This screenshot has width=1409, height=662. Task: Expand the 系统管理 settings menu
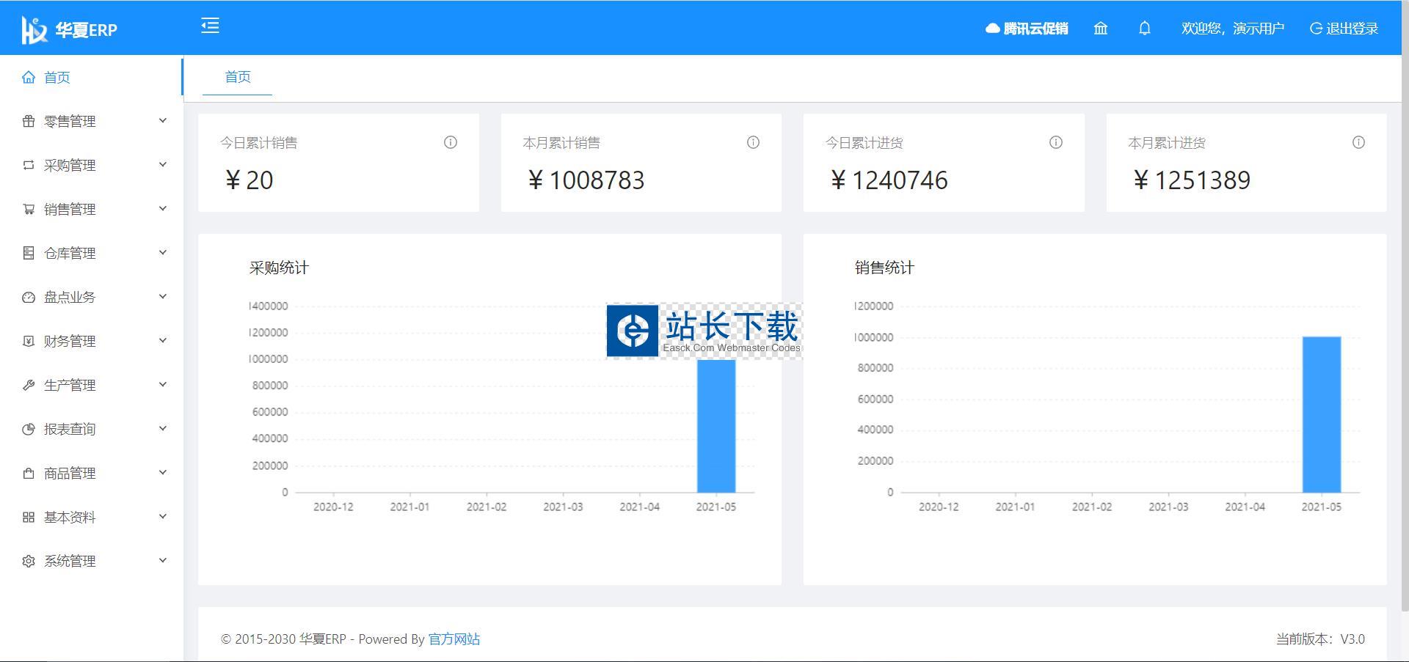(x=92, y=562)
